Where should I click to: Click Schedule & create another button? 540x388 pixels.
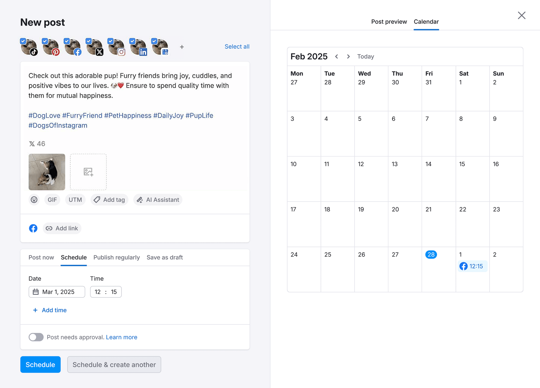click(114, 365)
